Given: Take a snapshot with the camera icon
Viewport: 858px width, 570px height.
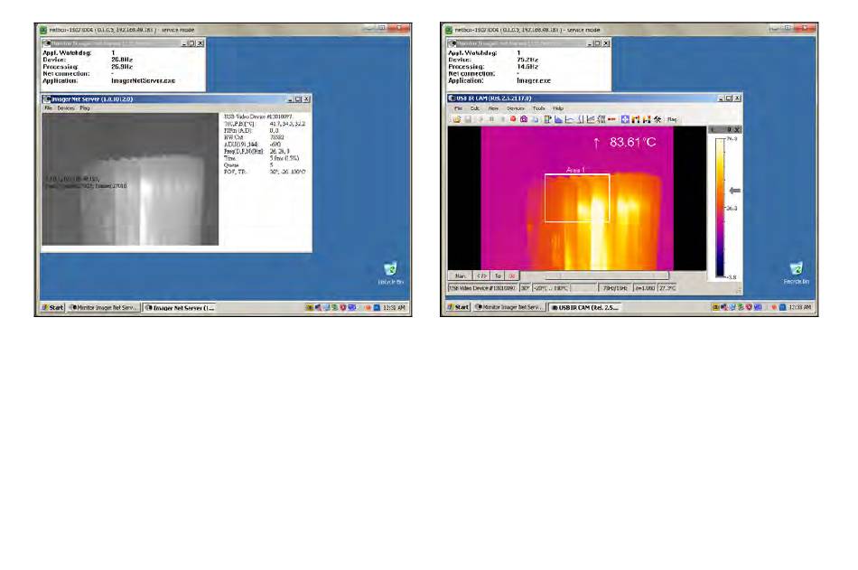Looking at the screenshot, I should (524, 119).
